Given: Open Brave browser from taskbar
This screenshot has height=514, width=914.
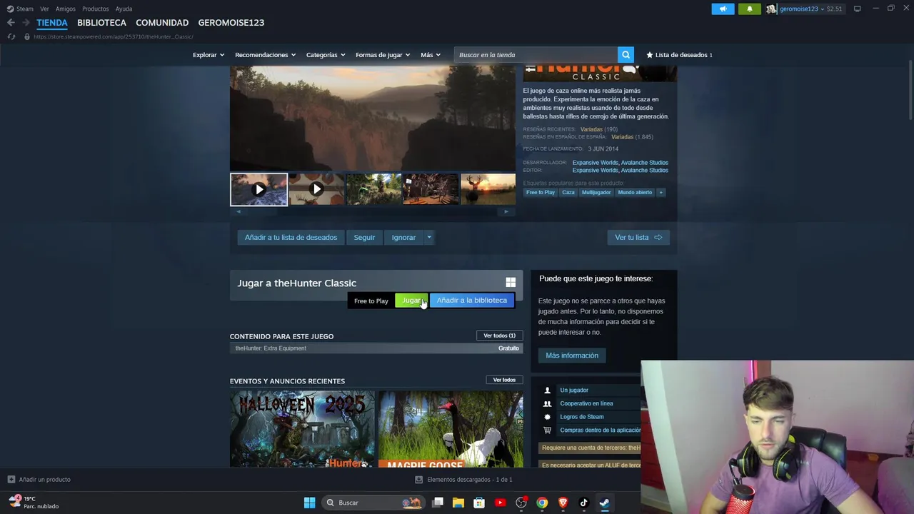Looking at the screenshot, I should (x=563, y=503).
